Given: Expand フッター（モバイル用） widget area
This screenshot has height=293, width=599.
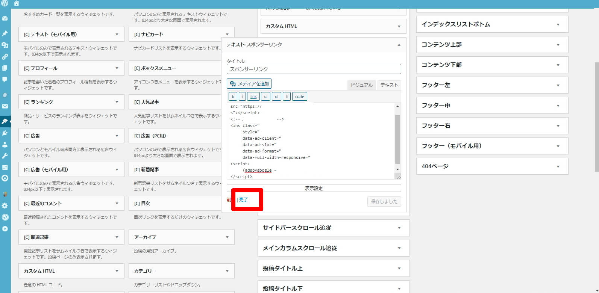Looking at the screenshot, I should click(492, 146).
